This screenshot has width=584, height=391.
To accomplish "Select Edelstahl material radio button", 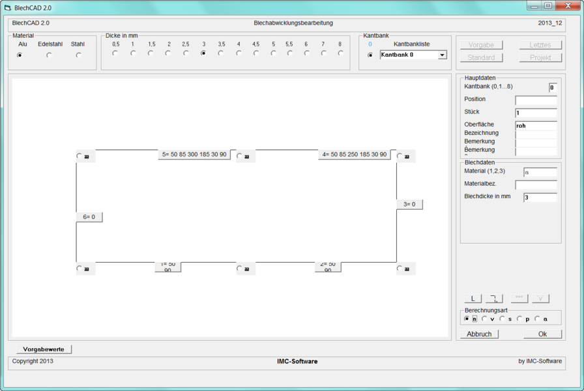I will [x=49, y=55].
